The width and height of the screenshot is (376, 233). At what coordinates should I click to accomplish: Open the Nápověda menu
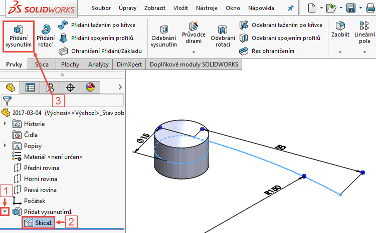pyautogui.click(x=261, y=8)
